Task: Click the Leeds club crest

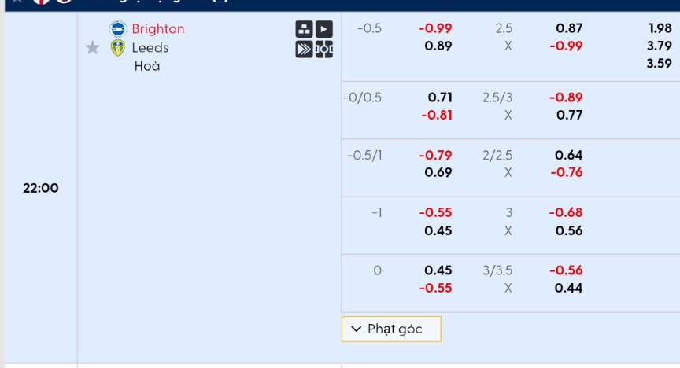Action: tap(118, 48)
